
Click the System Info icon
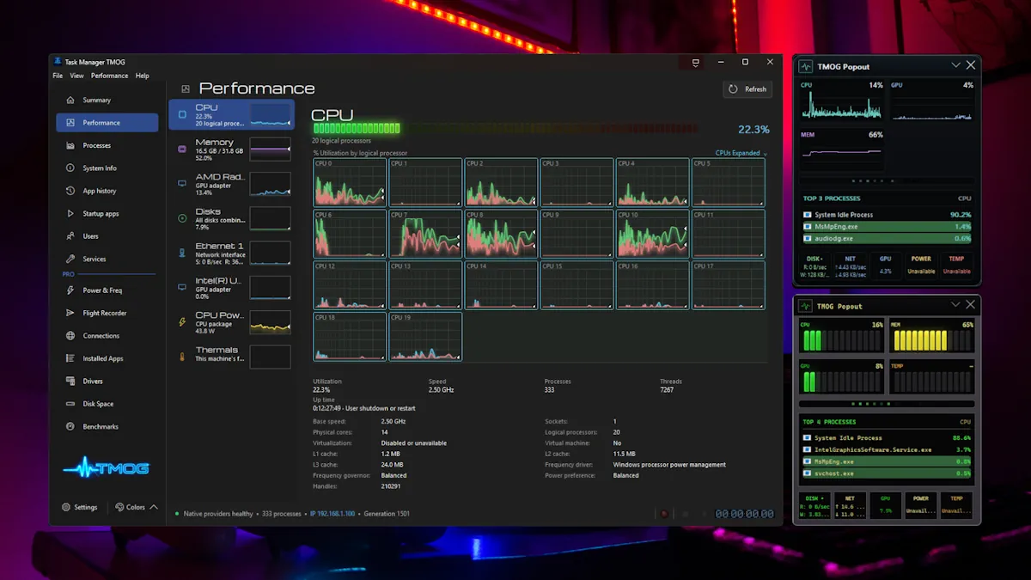click(70, 168)
